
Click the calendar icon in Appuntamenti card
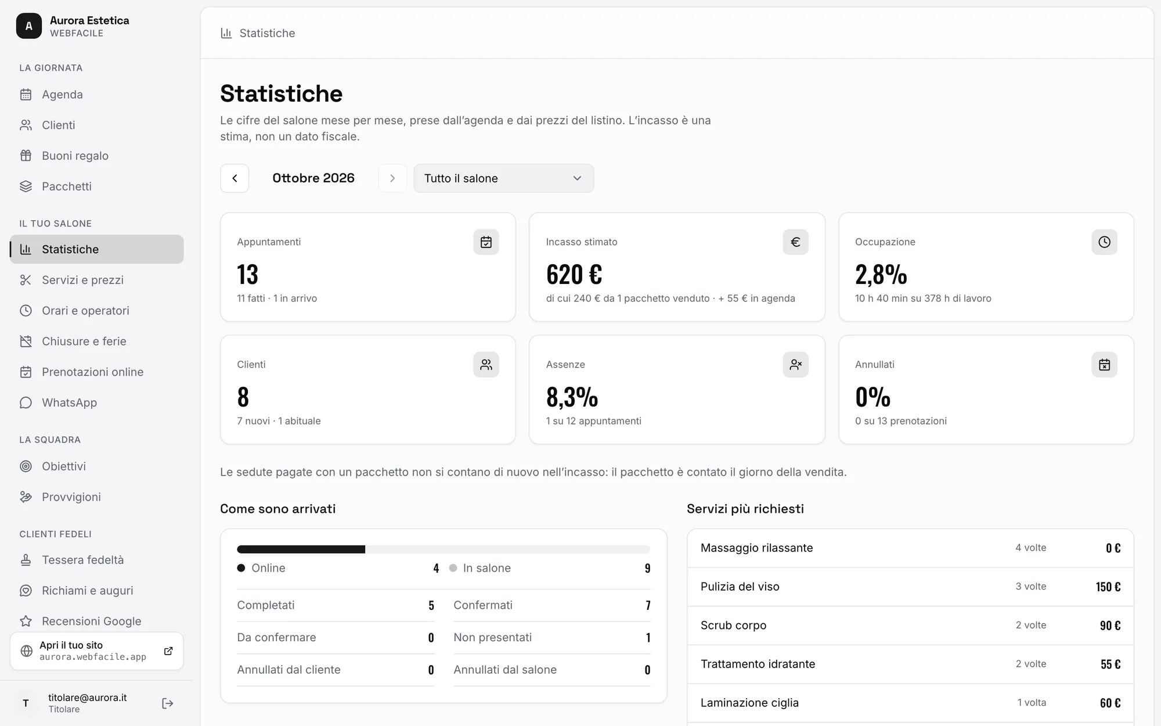tap(486, 242)
